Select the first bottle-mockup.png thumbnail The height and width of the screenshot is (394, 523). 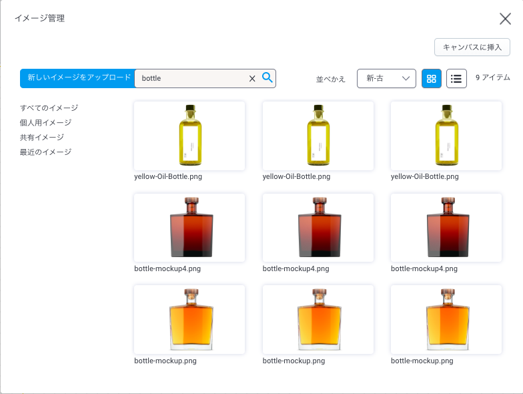point(189,319)
